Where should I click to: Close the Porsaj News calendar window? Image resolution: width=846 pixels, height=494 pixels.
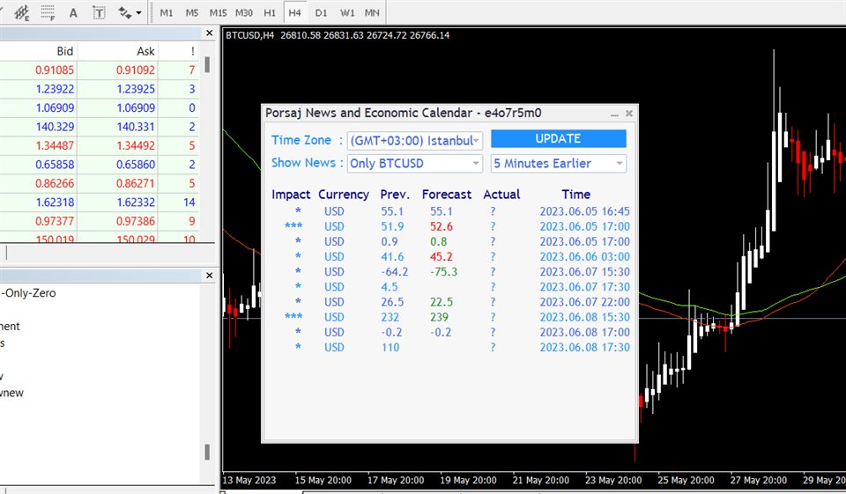coord(629,114)
